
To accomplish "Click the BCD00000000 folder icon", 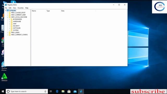I will [11, 19].
